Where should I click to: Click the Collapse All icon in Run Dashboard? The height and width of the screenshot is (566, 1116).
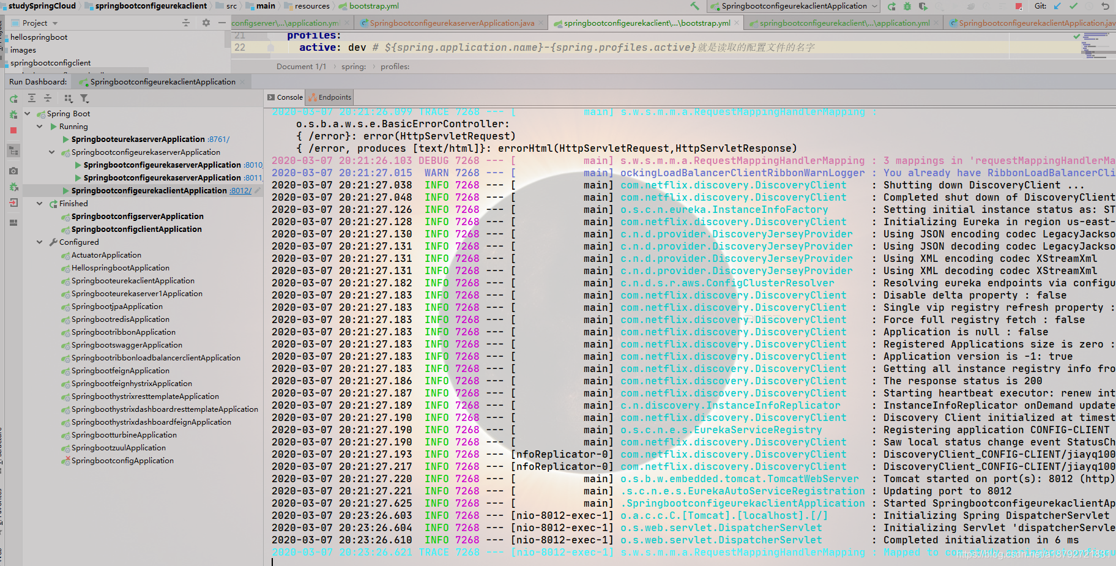[48, 99]
